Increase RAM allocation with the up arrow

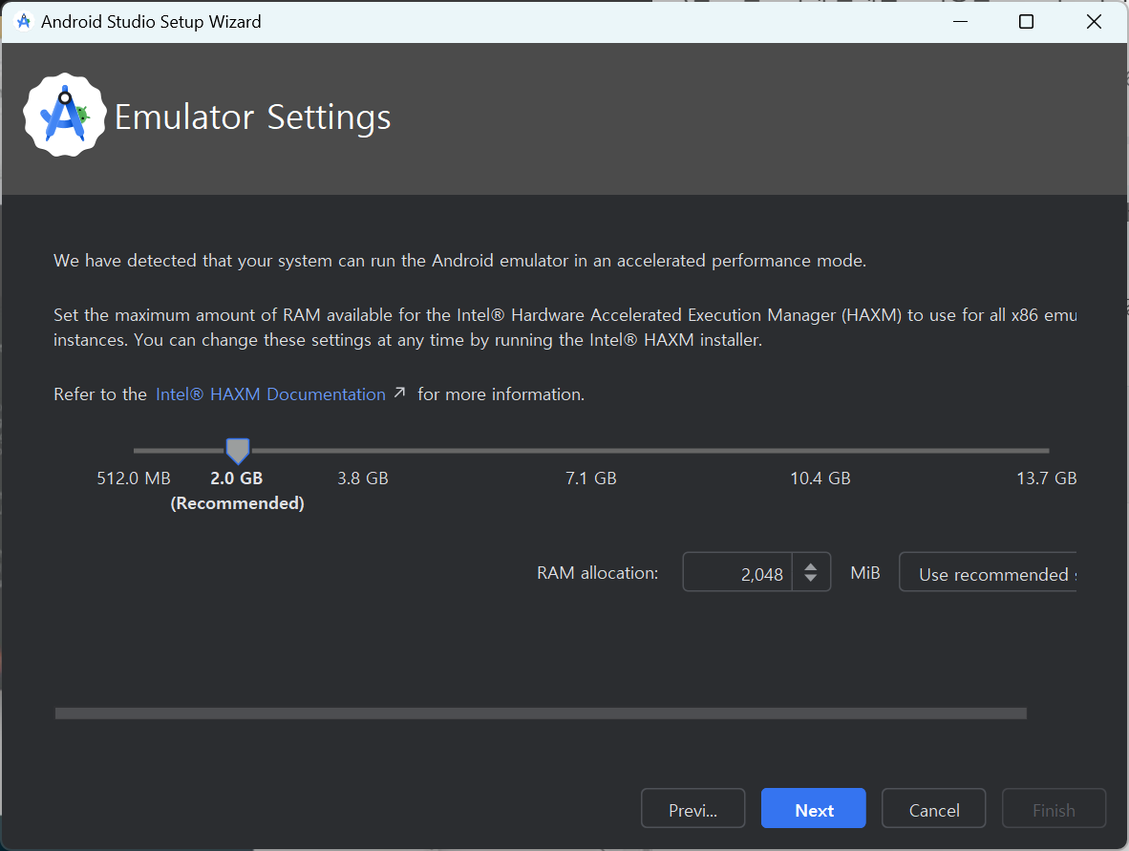(811, 565)
